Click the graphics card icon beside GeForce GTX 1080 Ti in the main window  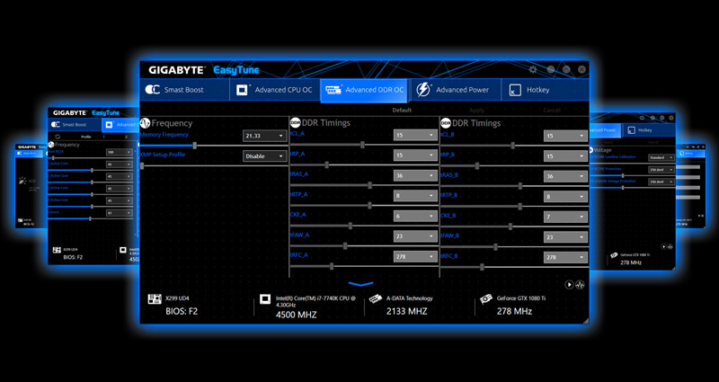[x=486, y=299]
